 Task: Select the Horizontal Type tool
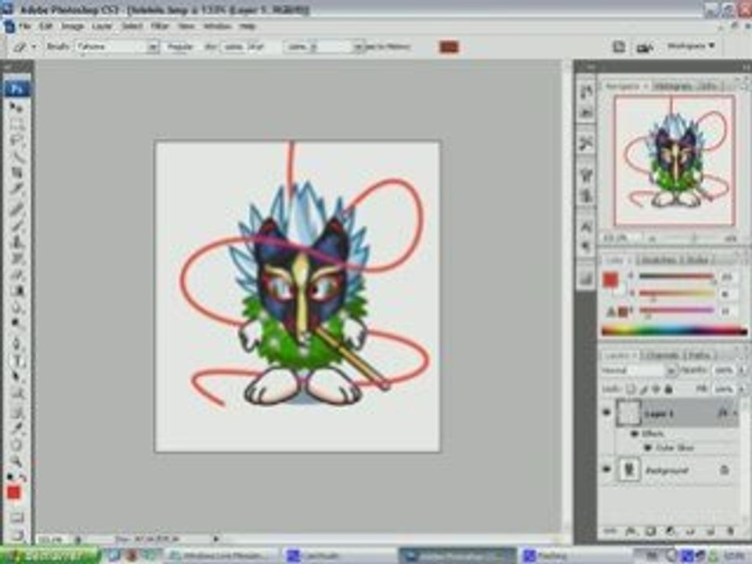click(x=16, y=360)
